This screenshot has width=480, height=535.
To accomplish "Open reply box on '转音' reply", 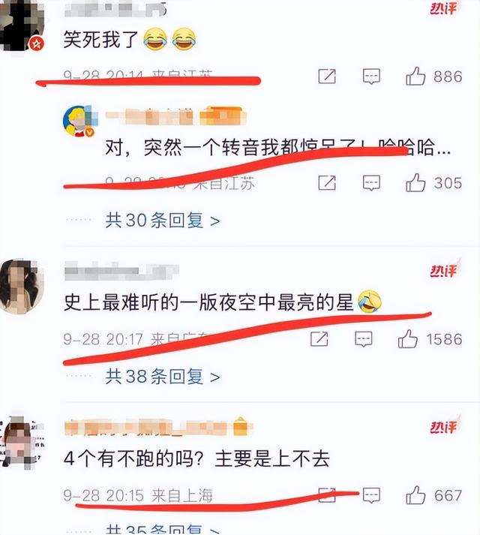I will (x=371, y=183).
